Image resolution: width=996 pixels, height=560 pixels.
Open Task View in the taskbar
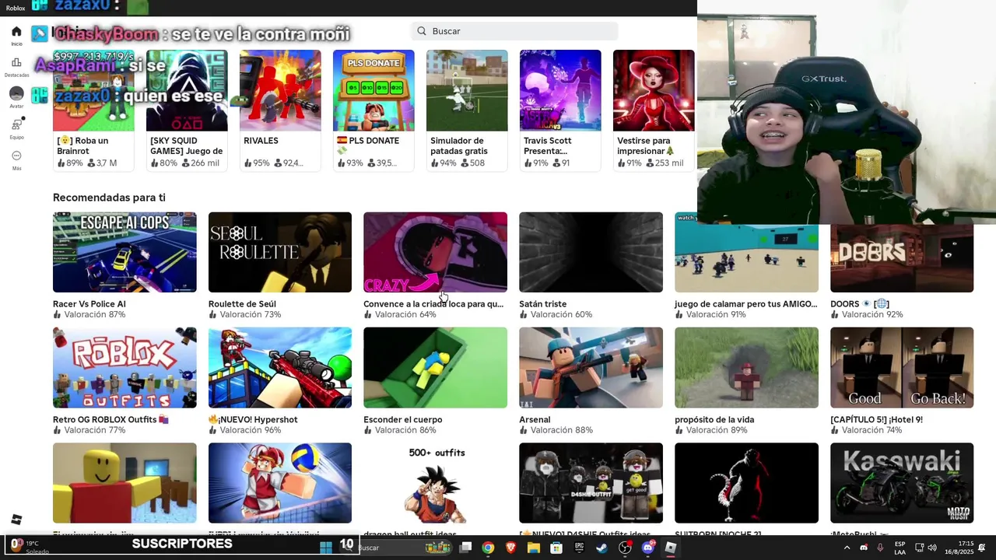point(465,548)
